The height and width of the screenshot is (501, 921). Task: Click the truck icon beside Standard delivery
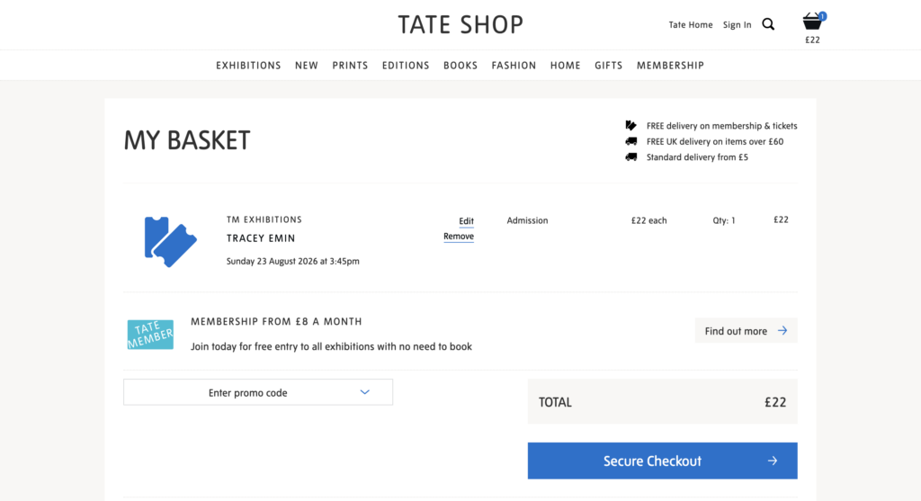pos(630,157)
